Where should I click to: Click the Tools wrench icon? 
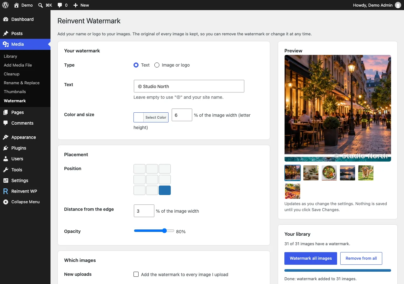point(6,170)
